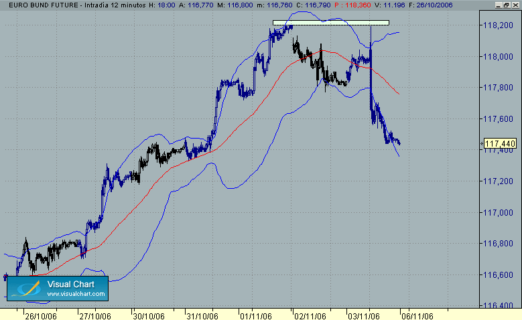Select the 'Intradía 12 minutos' timeframe label
The height and width of the screenshot is (320, 522).
pos(115,5)
